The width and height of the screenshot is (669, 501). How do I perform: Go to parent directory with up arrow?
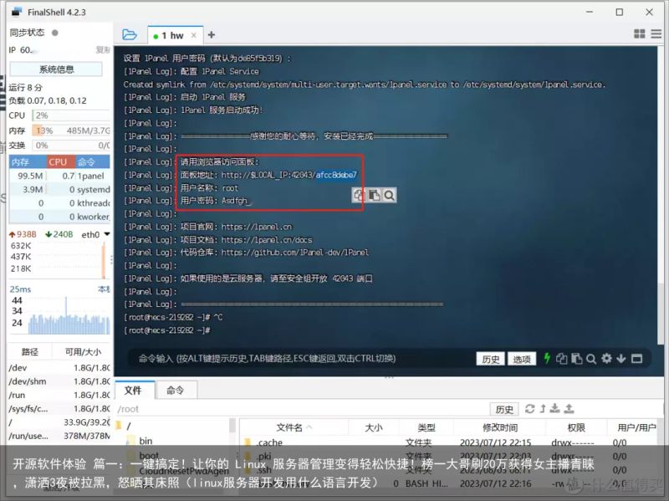tap(543, 409)
